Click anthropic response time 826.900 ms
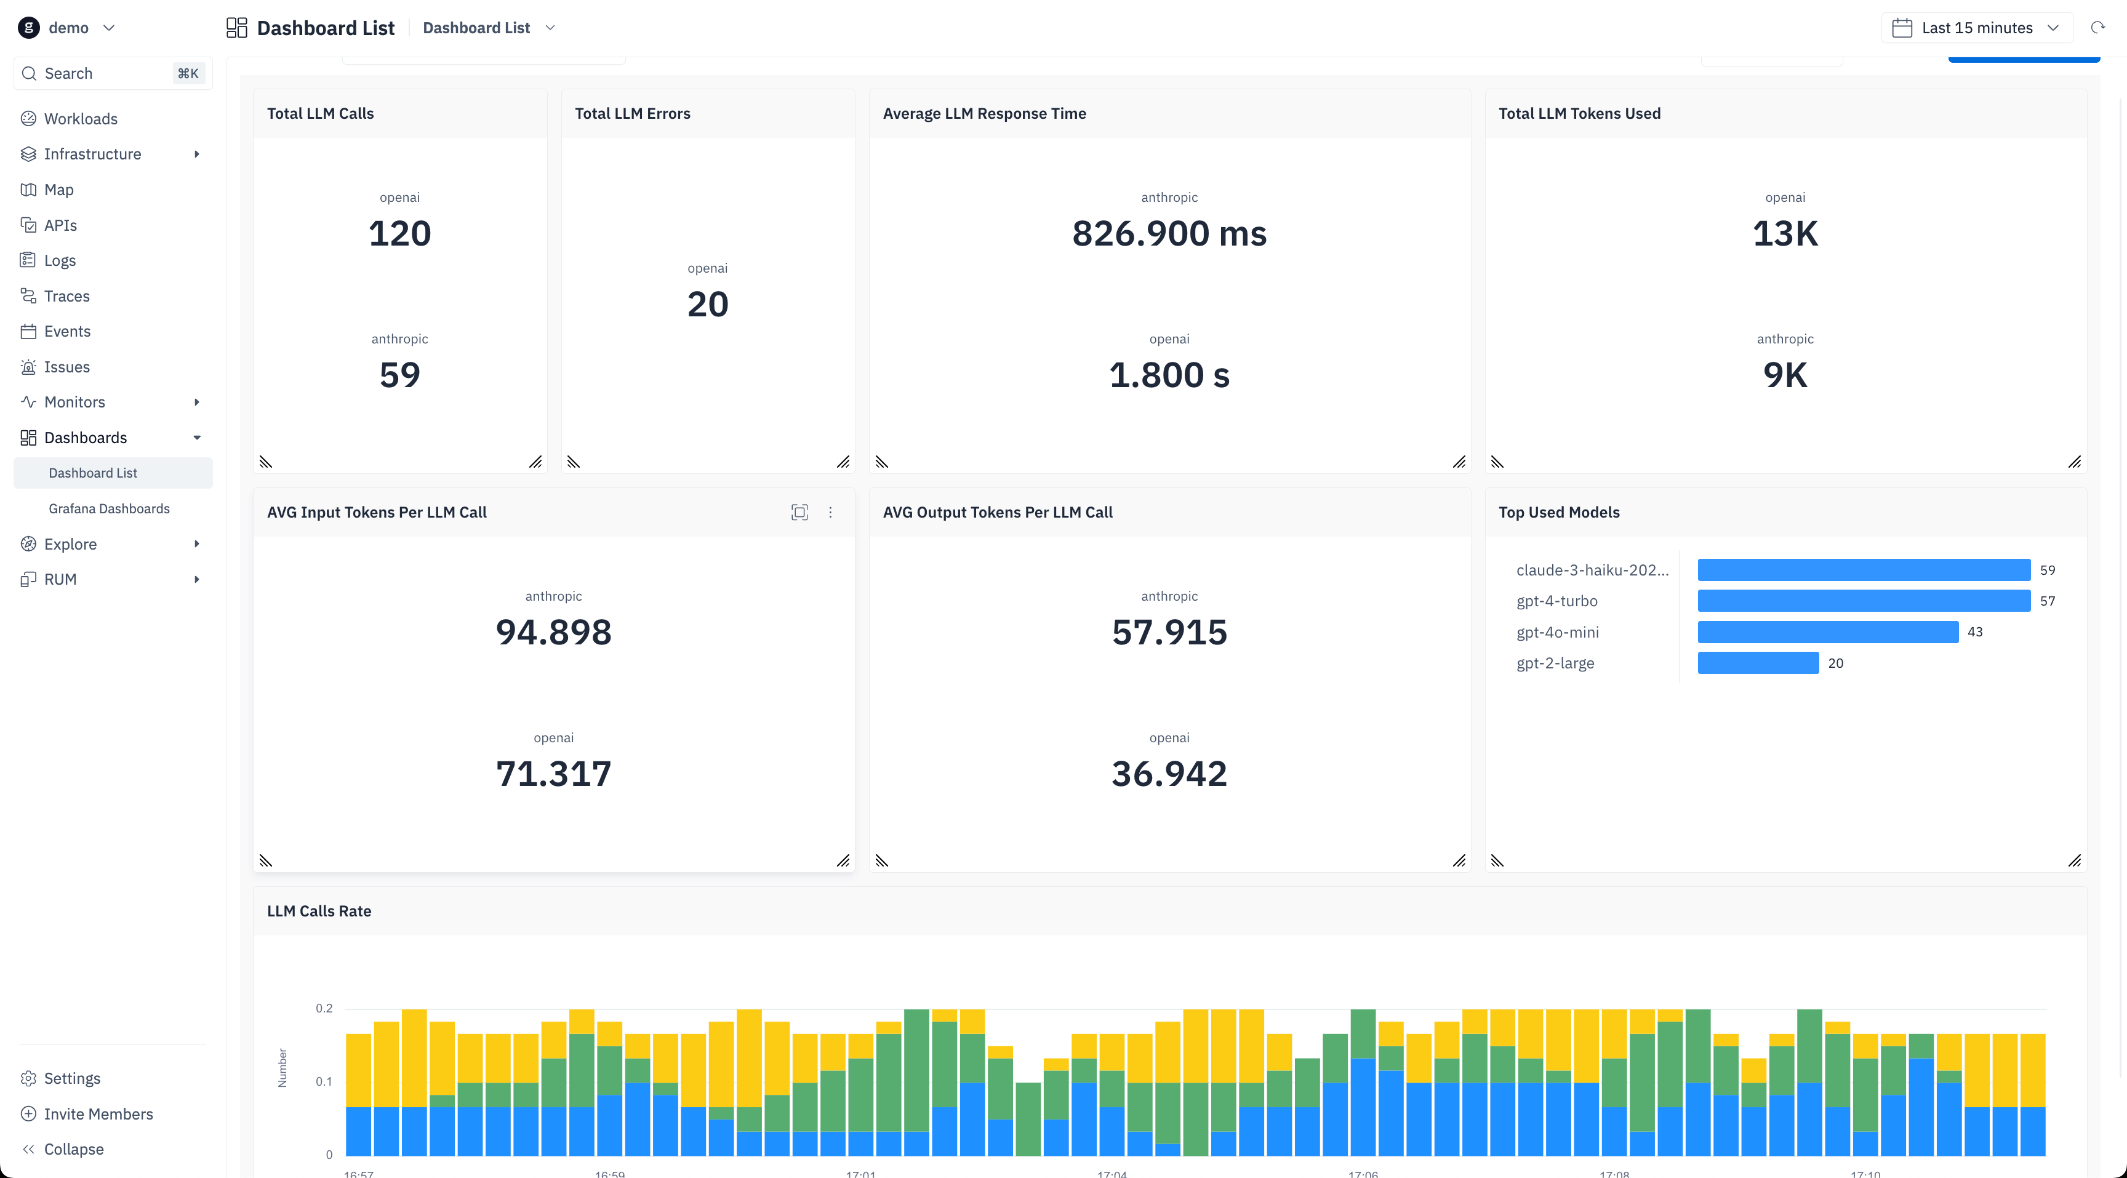This screenshot has height=1178, width=2127. tap(1169, 234)
